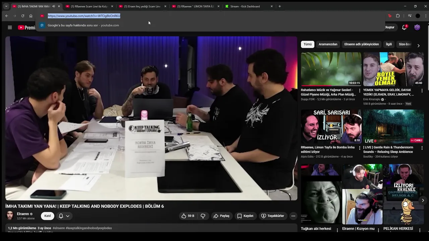This screenshot has height=241, width=429.
Task: Select the Aramanızdan filter chip
Action: pos(328,44)
